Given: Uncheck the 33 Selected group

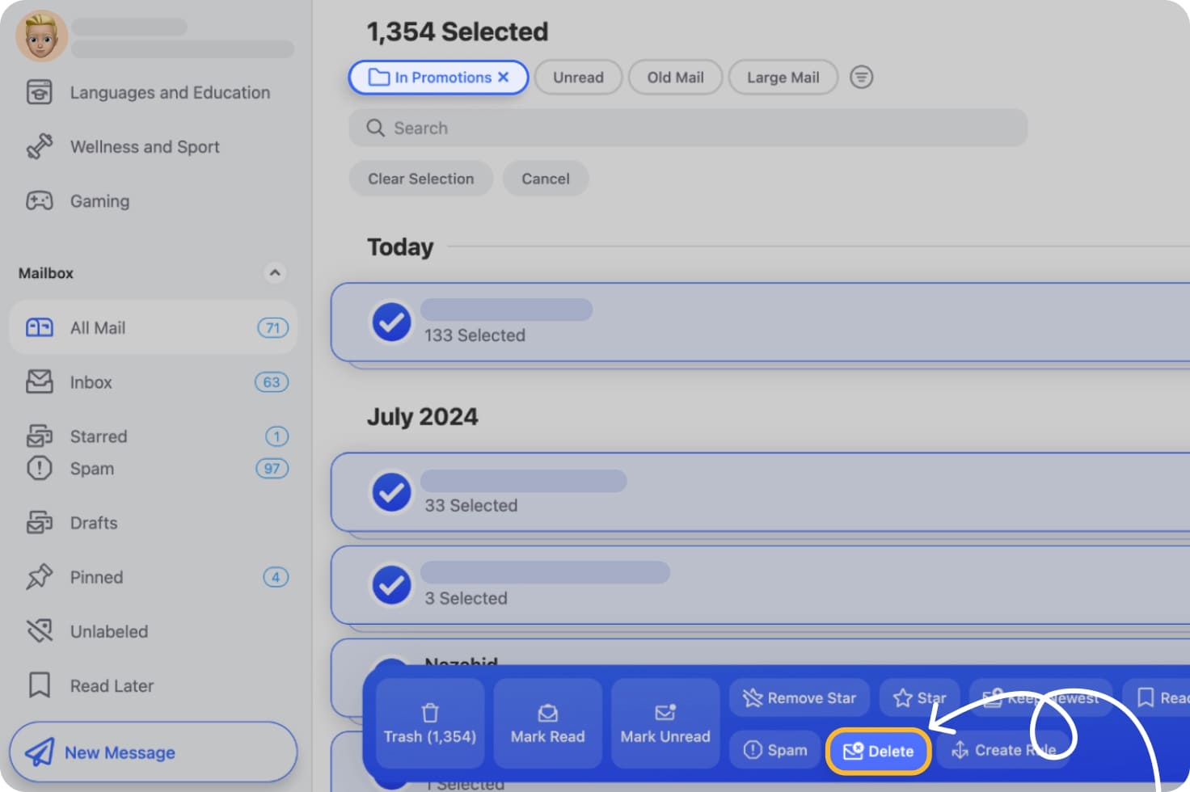Looking at the screenshot, I should click(x=391, y=492).
